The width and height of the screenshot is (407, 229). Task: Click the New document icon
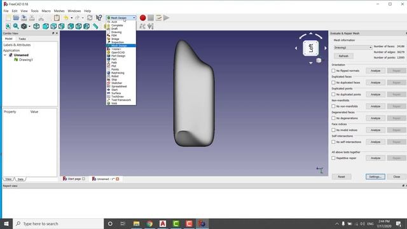(8, 18)
